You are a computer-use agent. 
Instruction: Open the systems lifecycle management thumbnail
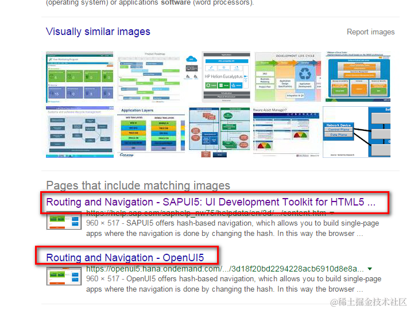(x=80, y=132)
